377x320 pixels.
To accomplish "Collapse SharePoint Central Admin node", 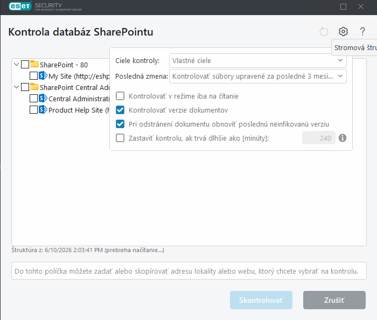I will [x=16, y=87].
